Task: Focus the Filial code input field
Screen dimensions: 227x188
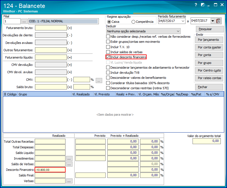Action: [12, 21]
